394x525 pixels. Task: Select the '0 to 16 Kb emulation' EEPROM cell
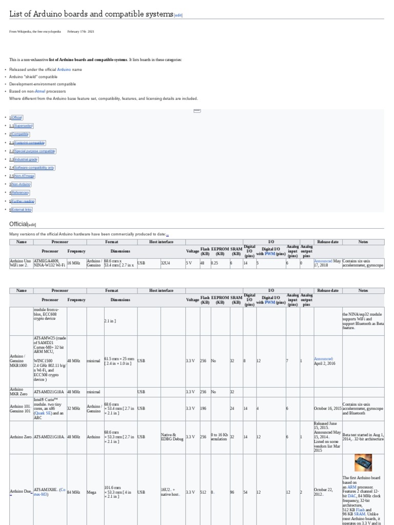220,437
